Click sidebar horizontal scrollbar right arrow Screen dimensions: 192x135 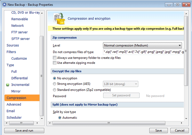pyautogui.click(x=37, y=123)
